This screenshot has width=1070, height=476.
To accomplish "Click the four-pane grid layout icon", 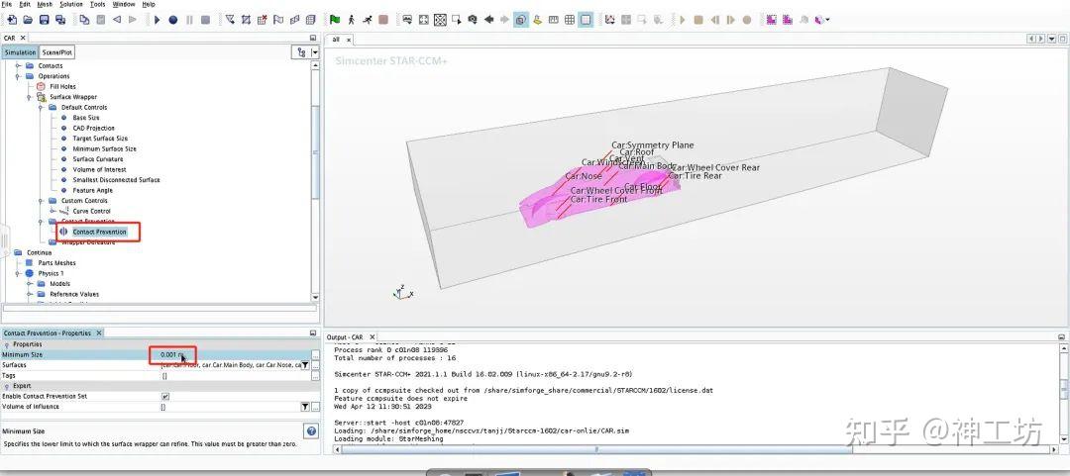I will tap(570, 20).
